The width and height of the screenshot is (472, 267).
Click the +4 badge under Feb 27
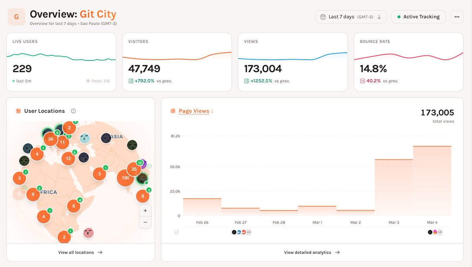pos(249,232)
